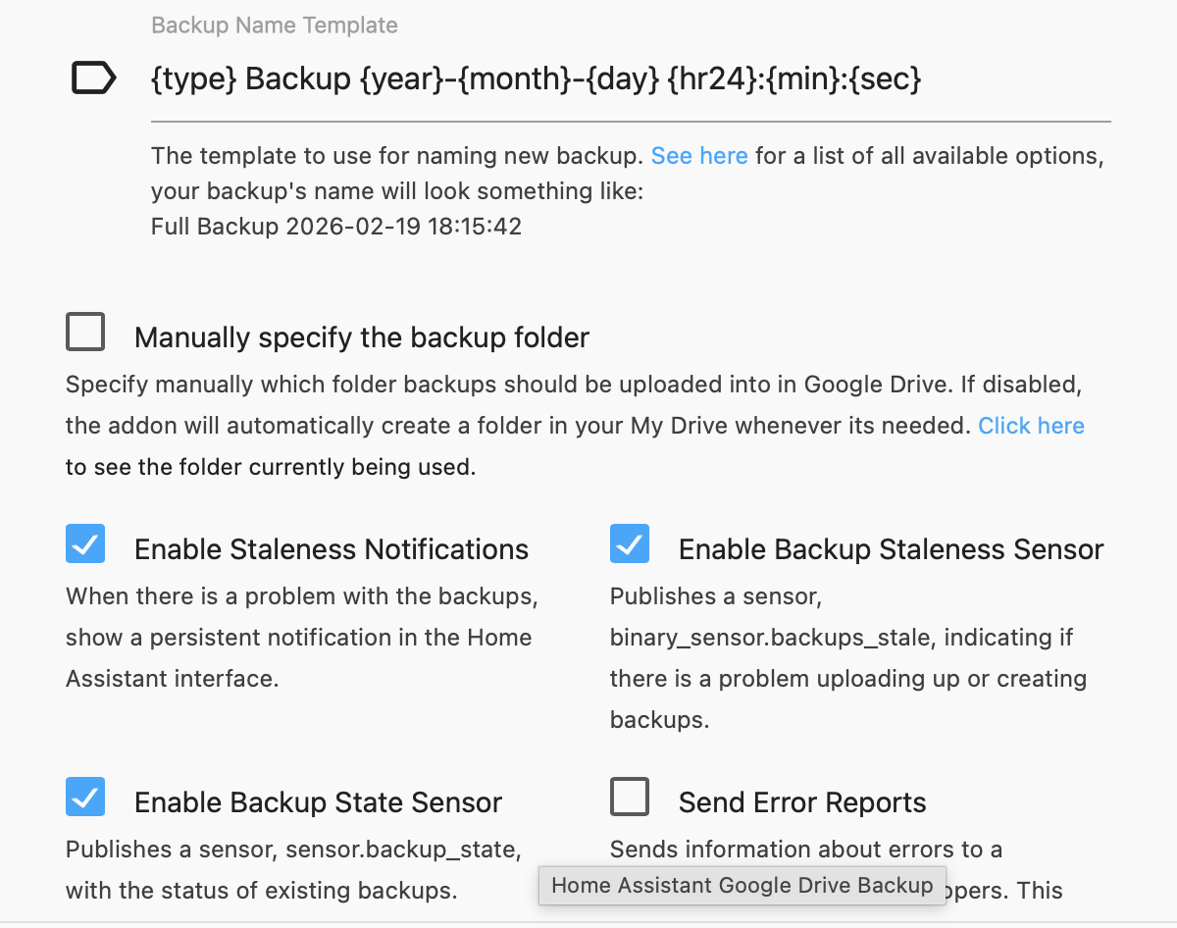Open the 'See here' template options link
This screenshot has width=1177, height=928.
[x=699, y=156]
